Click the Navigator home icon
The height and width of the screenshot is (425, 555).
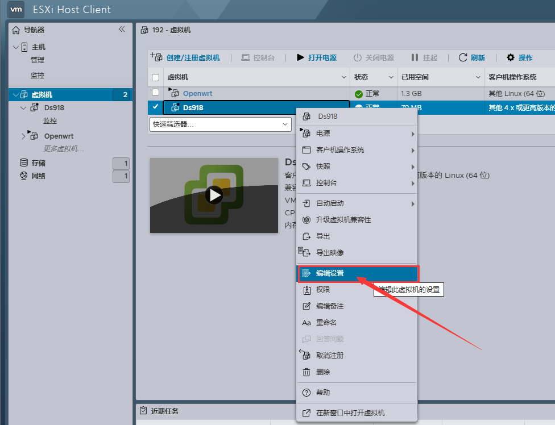(x=16, y=30)
